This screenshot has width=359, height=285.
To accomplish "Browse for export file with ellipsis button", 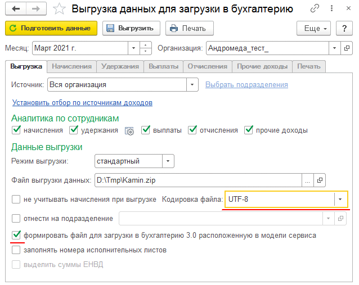I will click(307, 180).
